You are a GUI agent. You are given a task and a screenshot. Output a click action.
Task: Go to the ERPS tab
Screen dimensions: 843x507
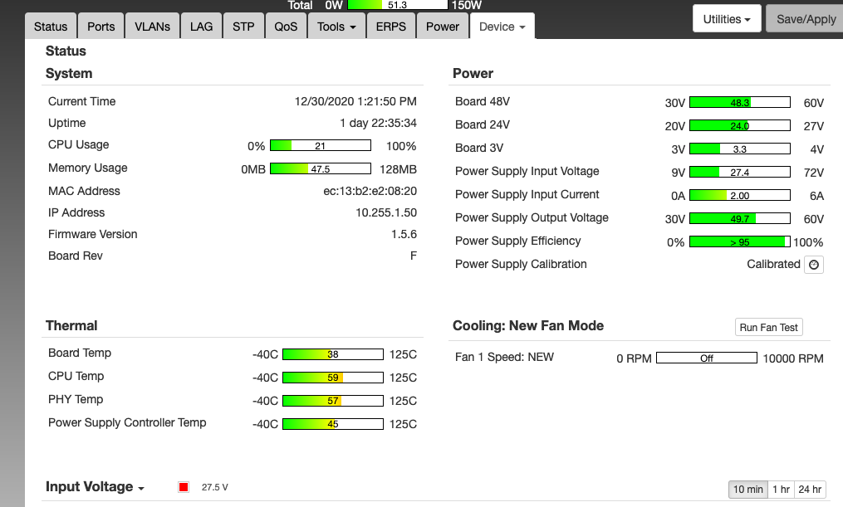(391, 27)
